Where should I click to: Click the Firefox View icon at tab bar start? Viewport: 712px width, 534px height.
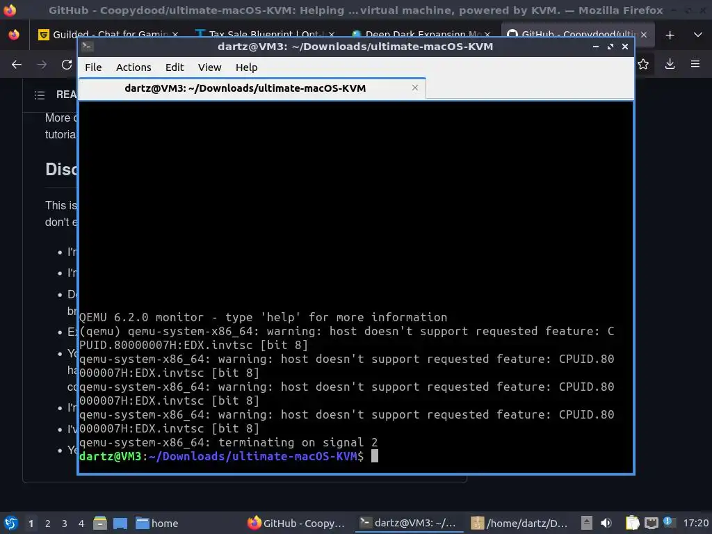[14, 35]
